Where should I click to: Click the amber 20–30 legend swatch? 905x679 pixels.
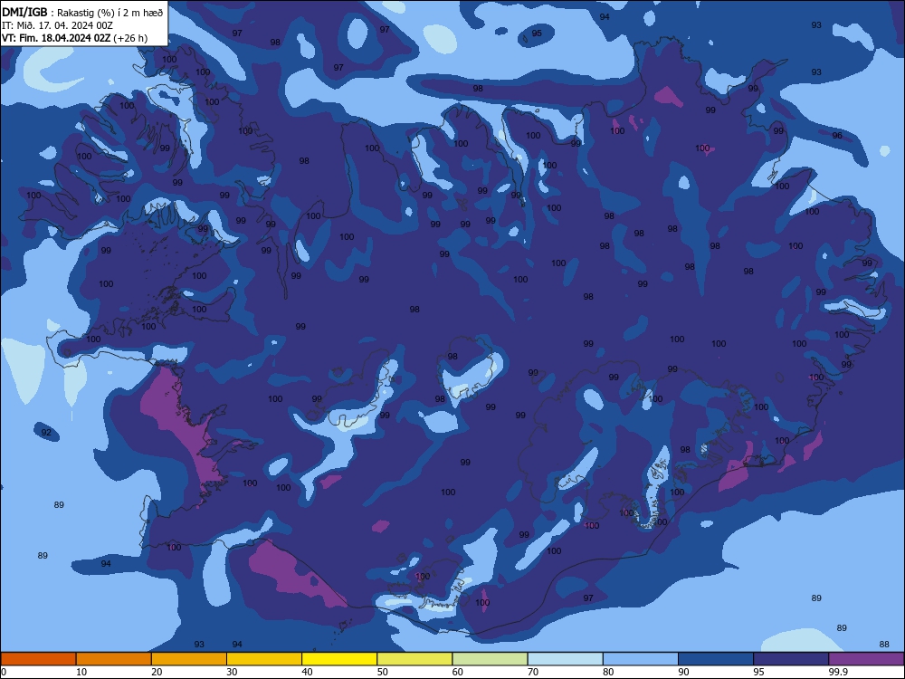click(x=189, y=659)
